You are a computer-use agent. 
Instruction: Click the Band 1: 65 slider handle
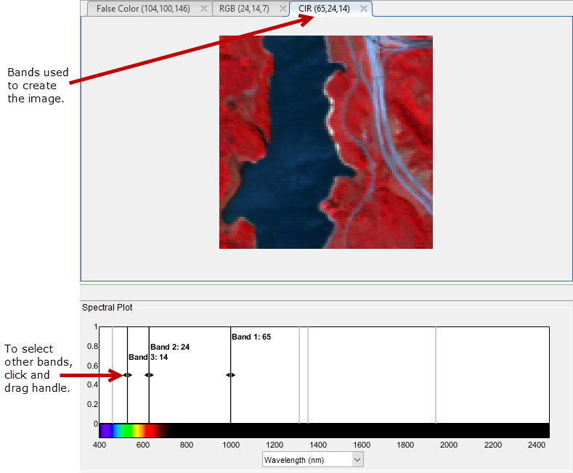[231, 375]
